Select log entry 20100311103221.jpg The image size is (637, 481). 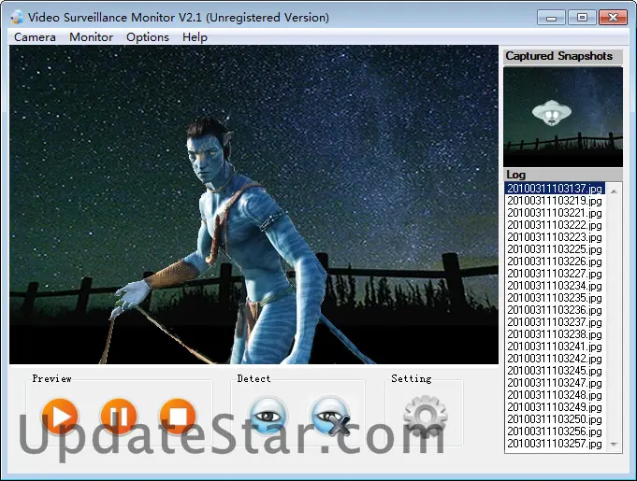point(555,213)
